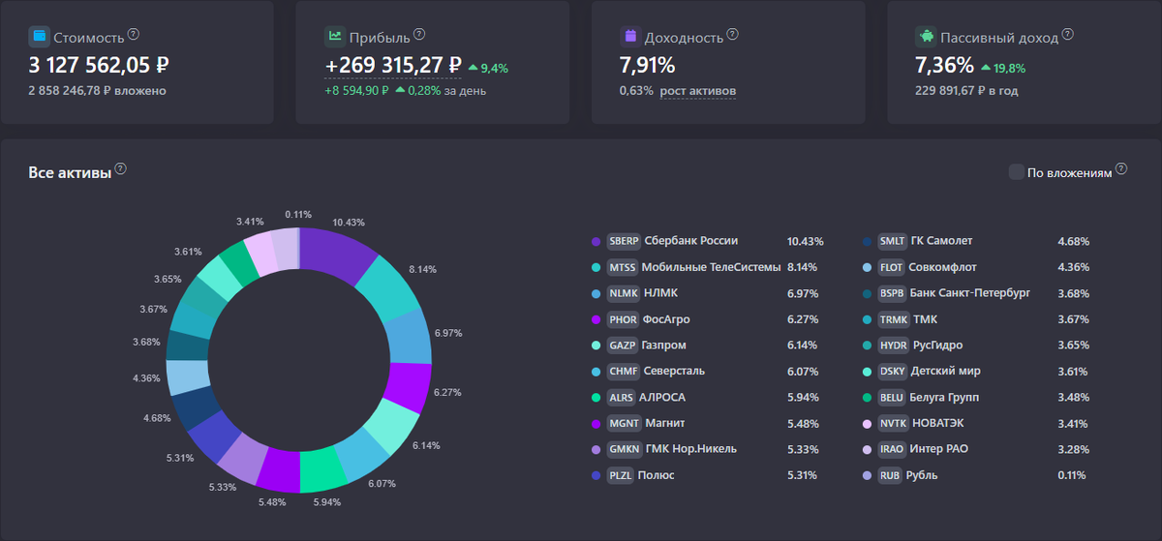1162x541 pixels.
Task: Select the BSPB ticker badge
Action: (x=892, y=293)
